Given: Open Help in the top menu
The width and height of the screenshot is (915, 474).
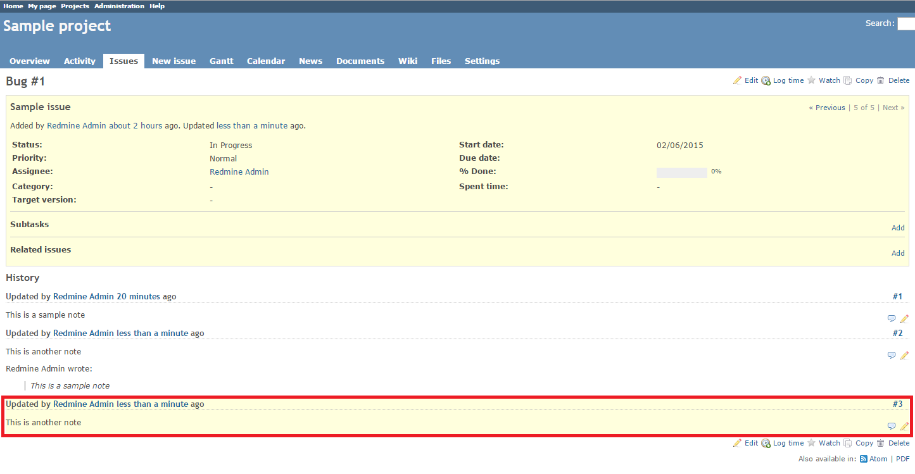Looking at the screenshot, I should click(157, 6).
